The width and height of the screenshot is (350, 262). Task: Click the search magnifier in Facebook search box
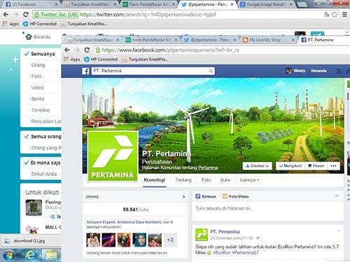(211, 71)
